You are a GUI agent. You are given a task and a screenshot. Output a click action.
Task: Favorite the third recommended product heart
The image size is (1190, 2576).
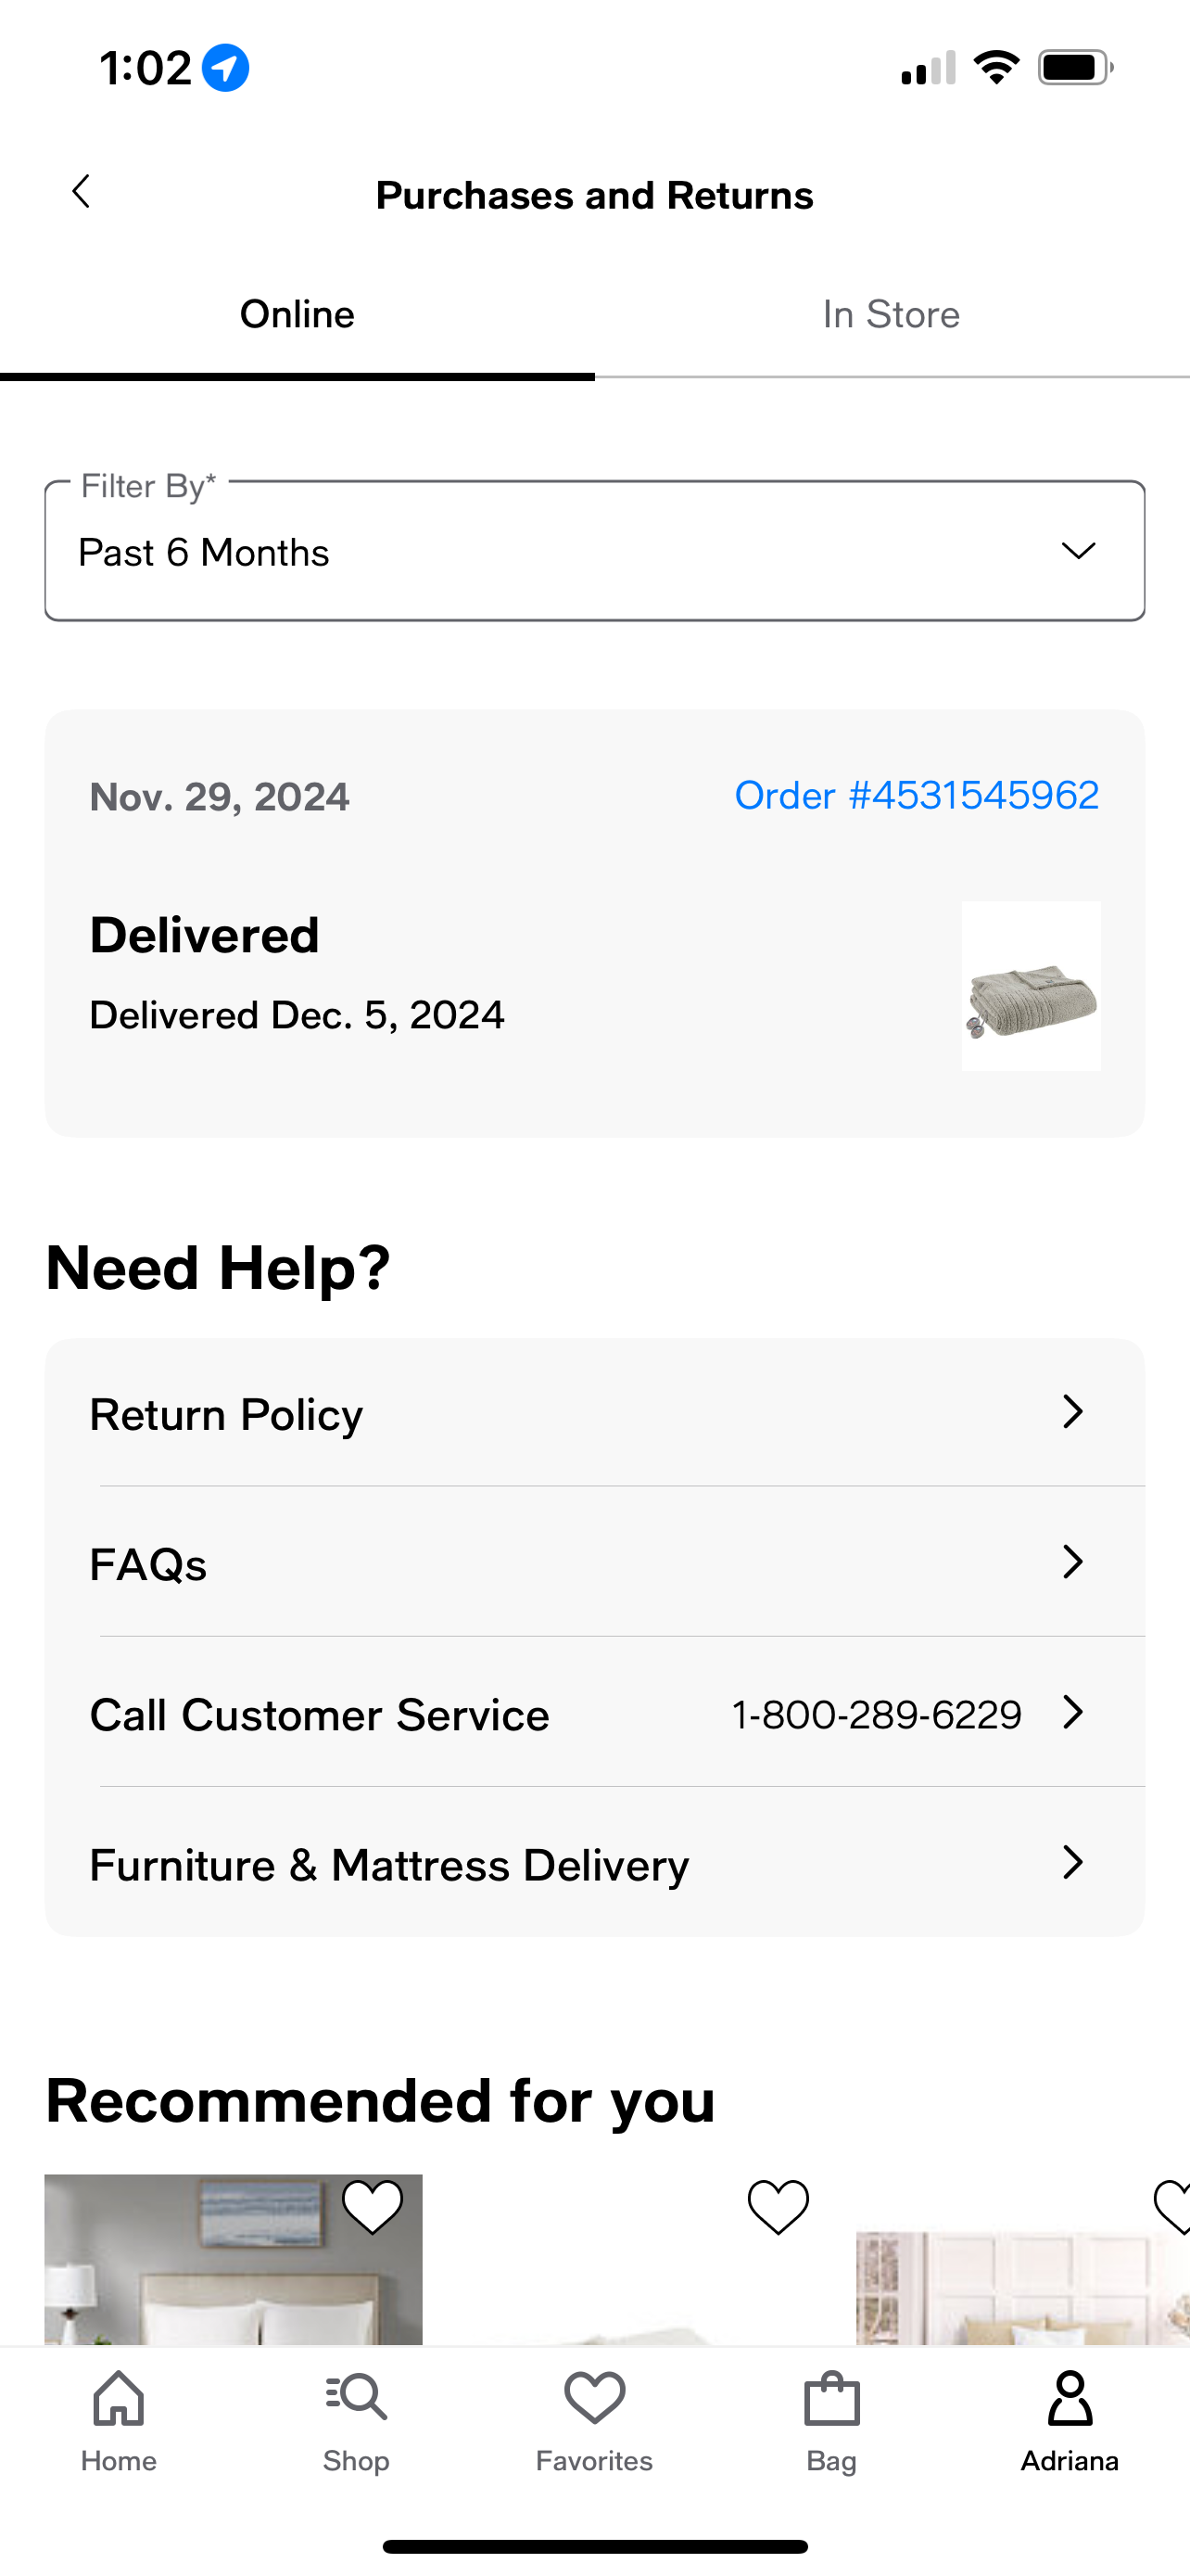tap(1173, 2205)
